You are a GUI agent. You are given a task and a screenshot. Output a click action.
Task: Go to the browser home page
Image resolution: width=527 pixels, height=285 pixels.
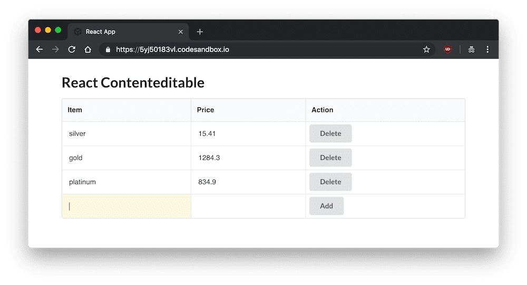coord(88,49)
